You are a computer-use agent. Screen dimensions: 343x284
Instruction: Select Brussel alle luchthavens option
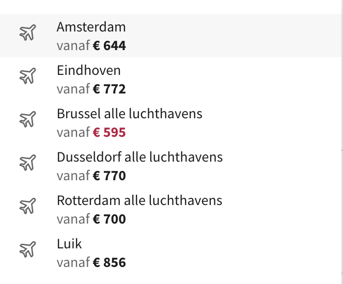click(x=130, y=114)
